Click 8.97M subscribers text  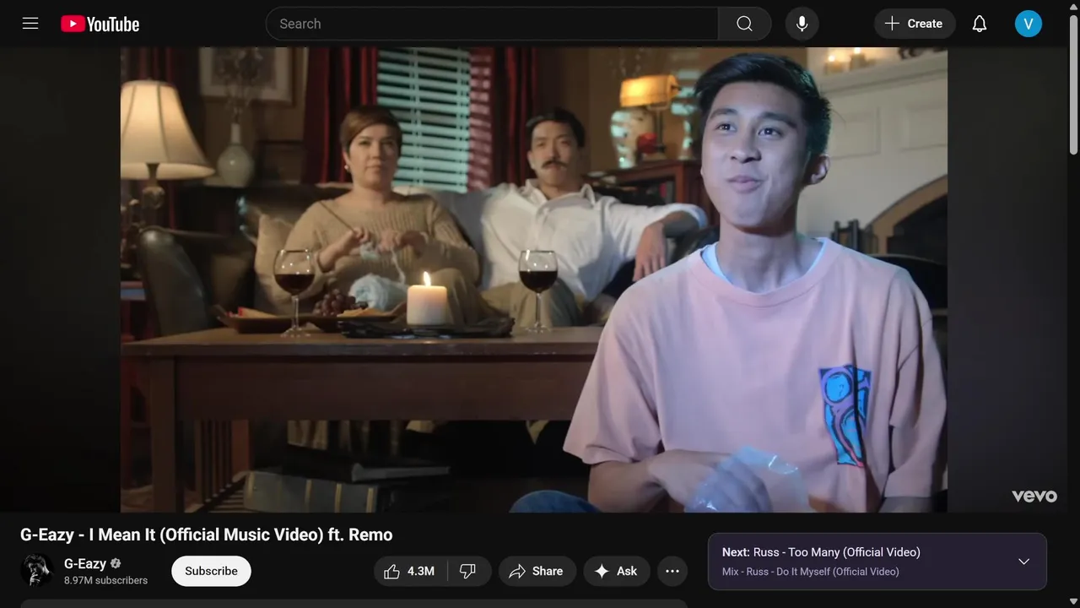[x=105, y=580]
